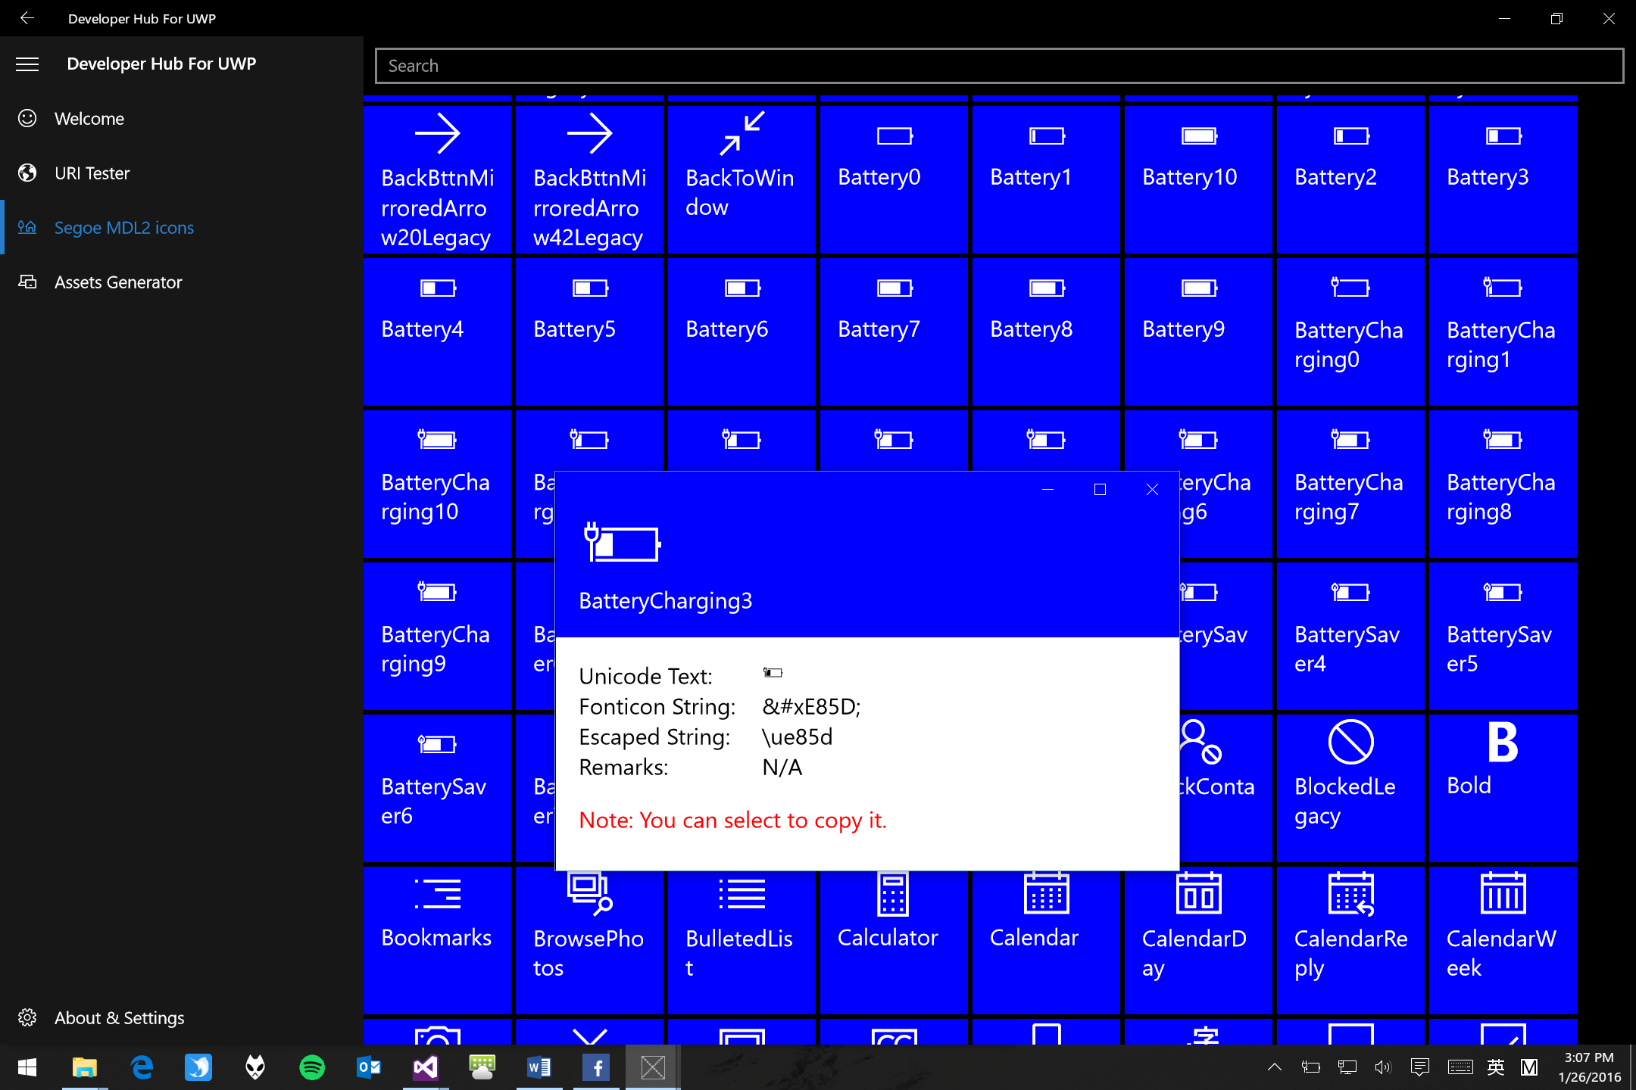The width and height of the screenshot is (1636, 1090).
Task: Open the hamburger navigation menu
Action: [27, 64]
